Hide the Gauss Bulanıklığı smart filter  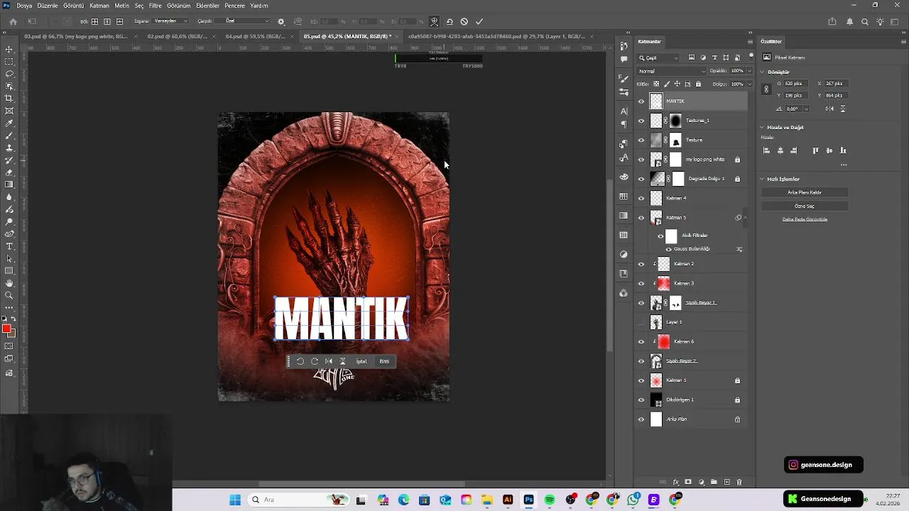668,249
